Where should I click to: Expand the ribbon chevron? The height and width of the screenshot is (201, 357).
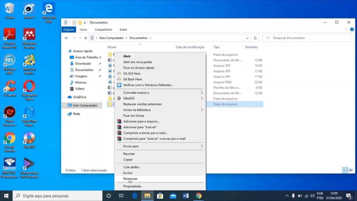(346, 29)
